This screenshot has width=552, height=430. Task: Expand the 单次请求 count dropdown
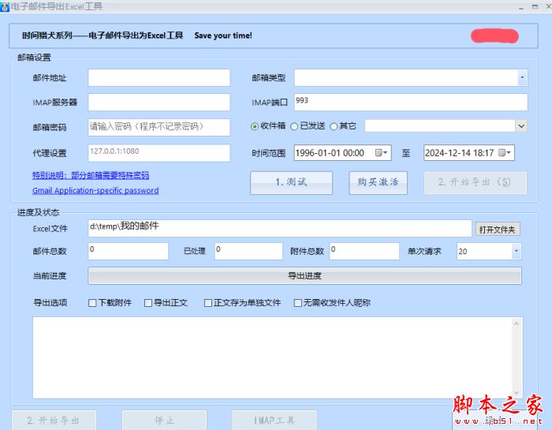tap(516, 252)
